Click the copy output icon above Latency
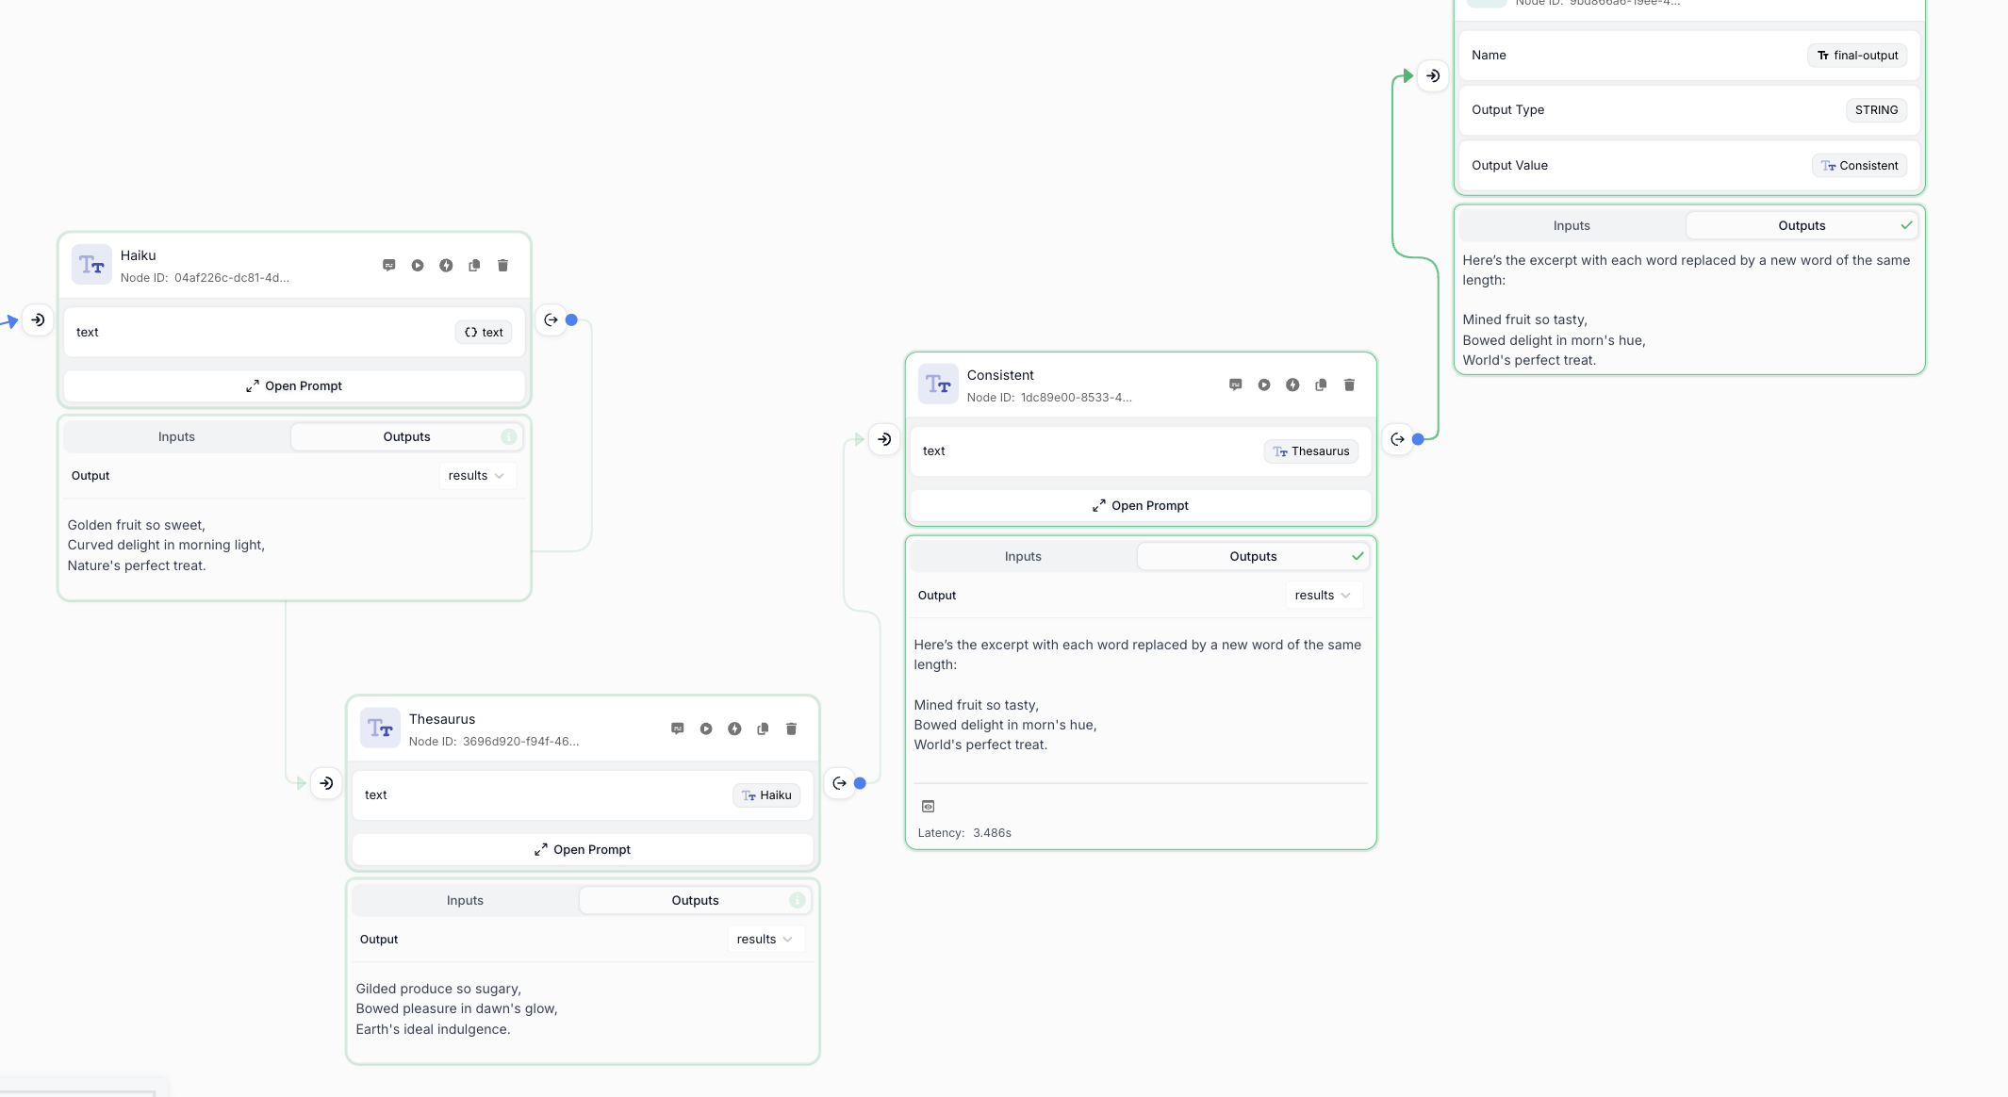The height and width of the screenshot is (1097, 2008). click(928, 807)
